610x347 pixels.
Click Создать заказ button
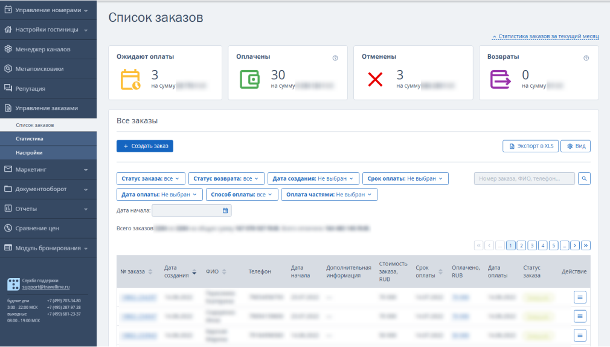[x=145, y=146]
